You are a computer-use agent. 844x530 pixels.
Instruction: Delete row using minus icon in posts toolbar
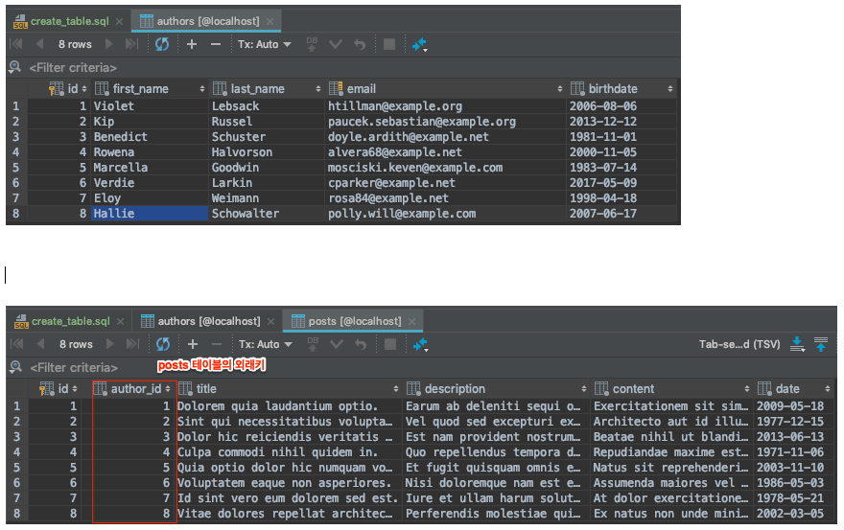(216, 344)
